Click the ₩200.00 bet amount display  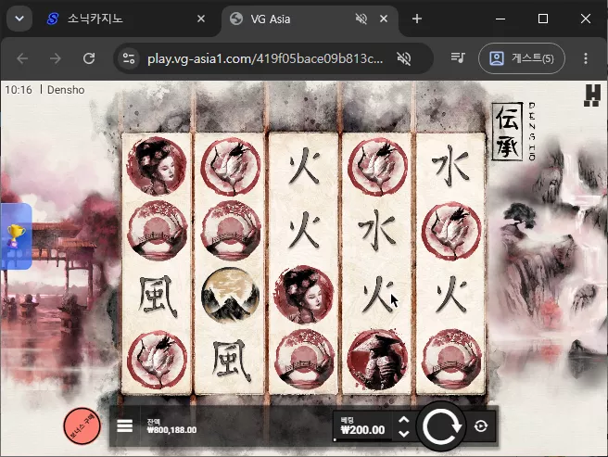[362, 426]
